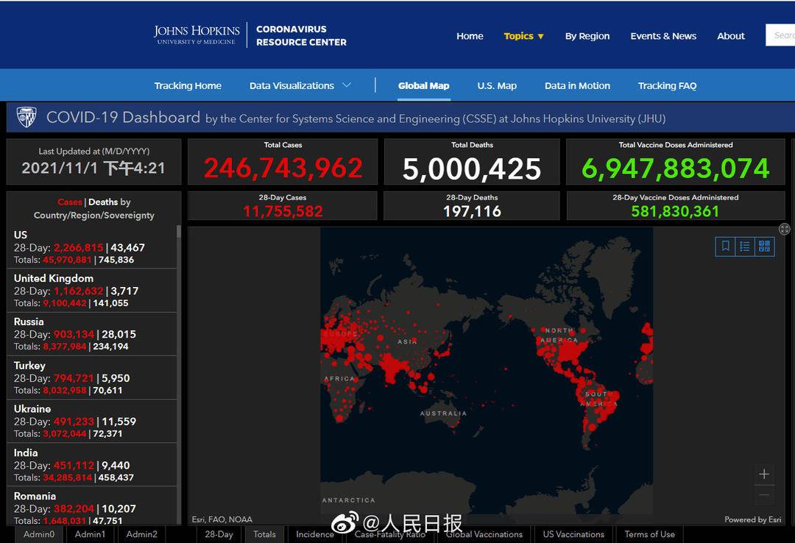Click the JHU shield icon in dashboard header
The height and width of the screenshot is (543, 795).
click(x=26, y=118)
